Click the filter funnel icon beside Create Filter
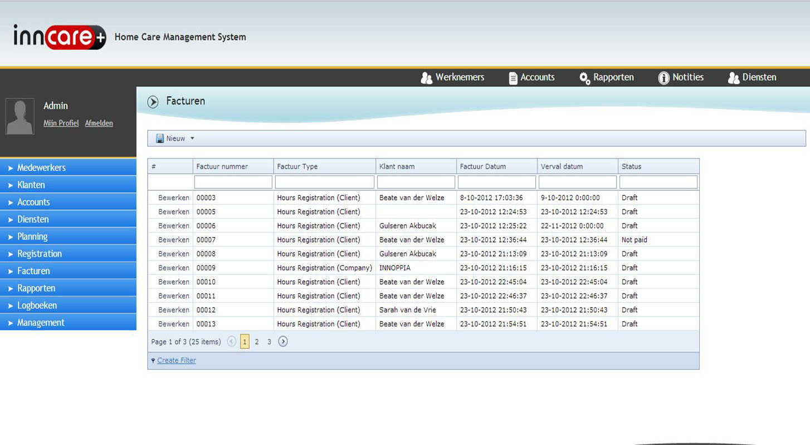This screenshot has height=445, width=810. click(x=153, y=360)
